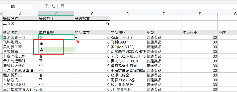
Task: Click the zoom magnifier icon beside fx
Action: 47,6
